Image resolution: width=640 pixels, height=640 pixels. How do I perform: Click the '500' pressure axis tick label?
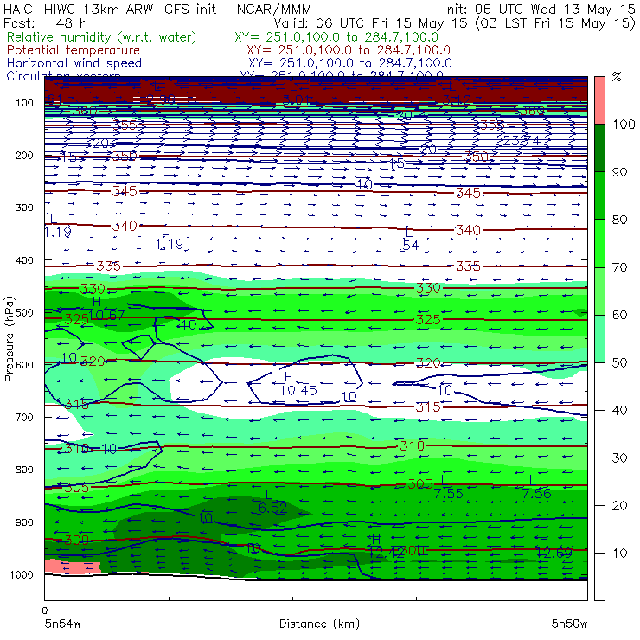[24, 313]
